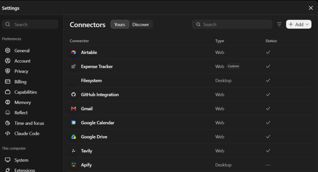Click the Extensions plug icon
The width and height of the screenshot is (318, 172).
tap(8, 170)
